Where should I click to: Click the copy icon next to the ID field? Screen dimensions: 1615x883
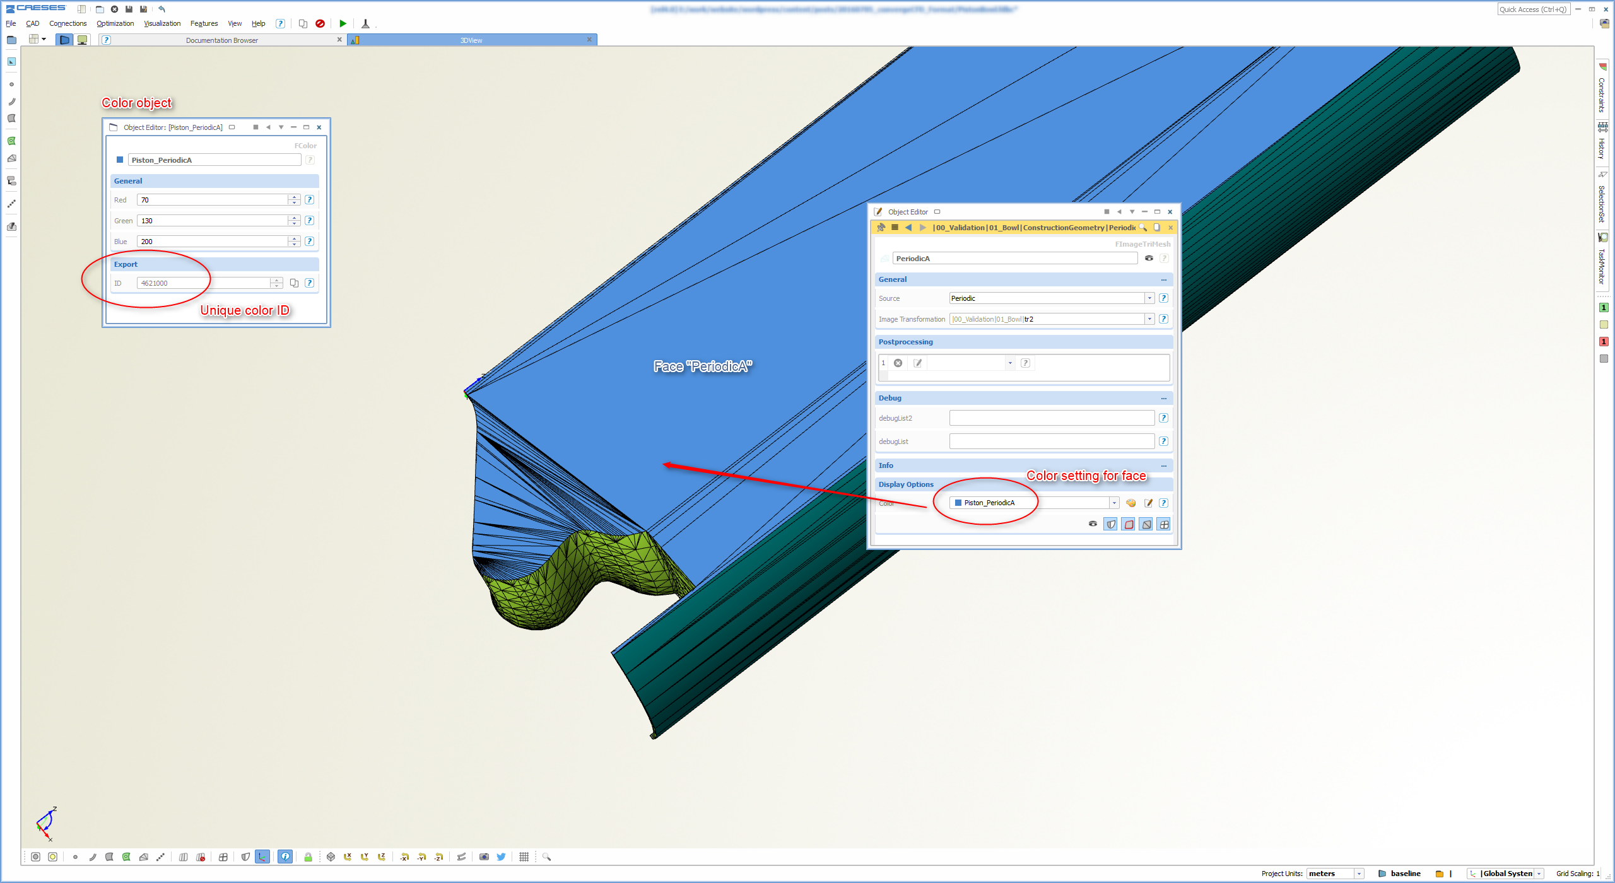click(294, 283)
